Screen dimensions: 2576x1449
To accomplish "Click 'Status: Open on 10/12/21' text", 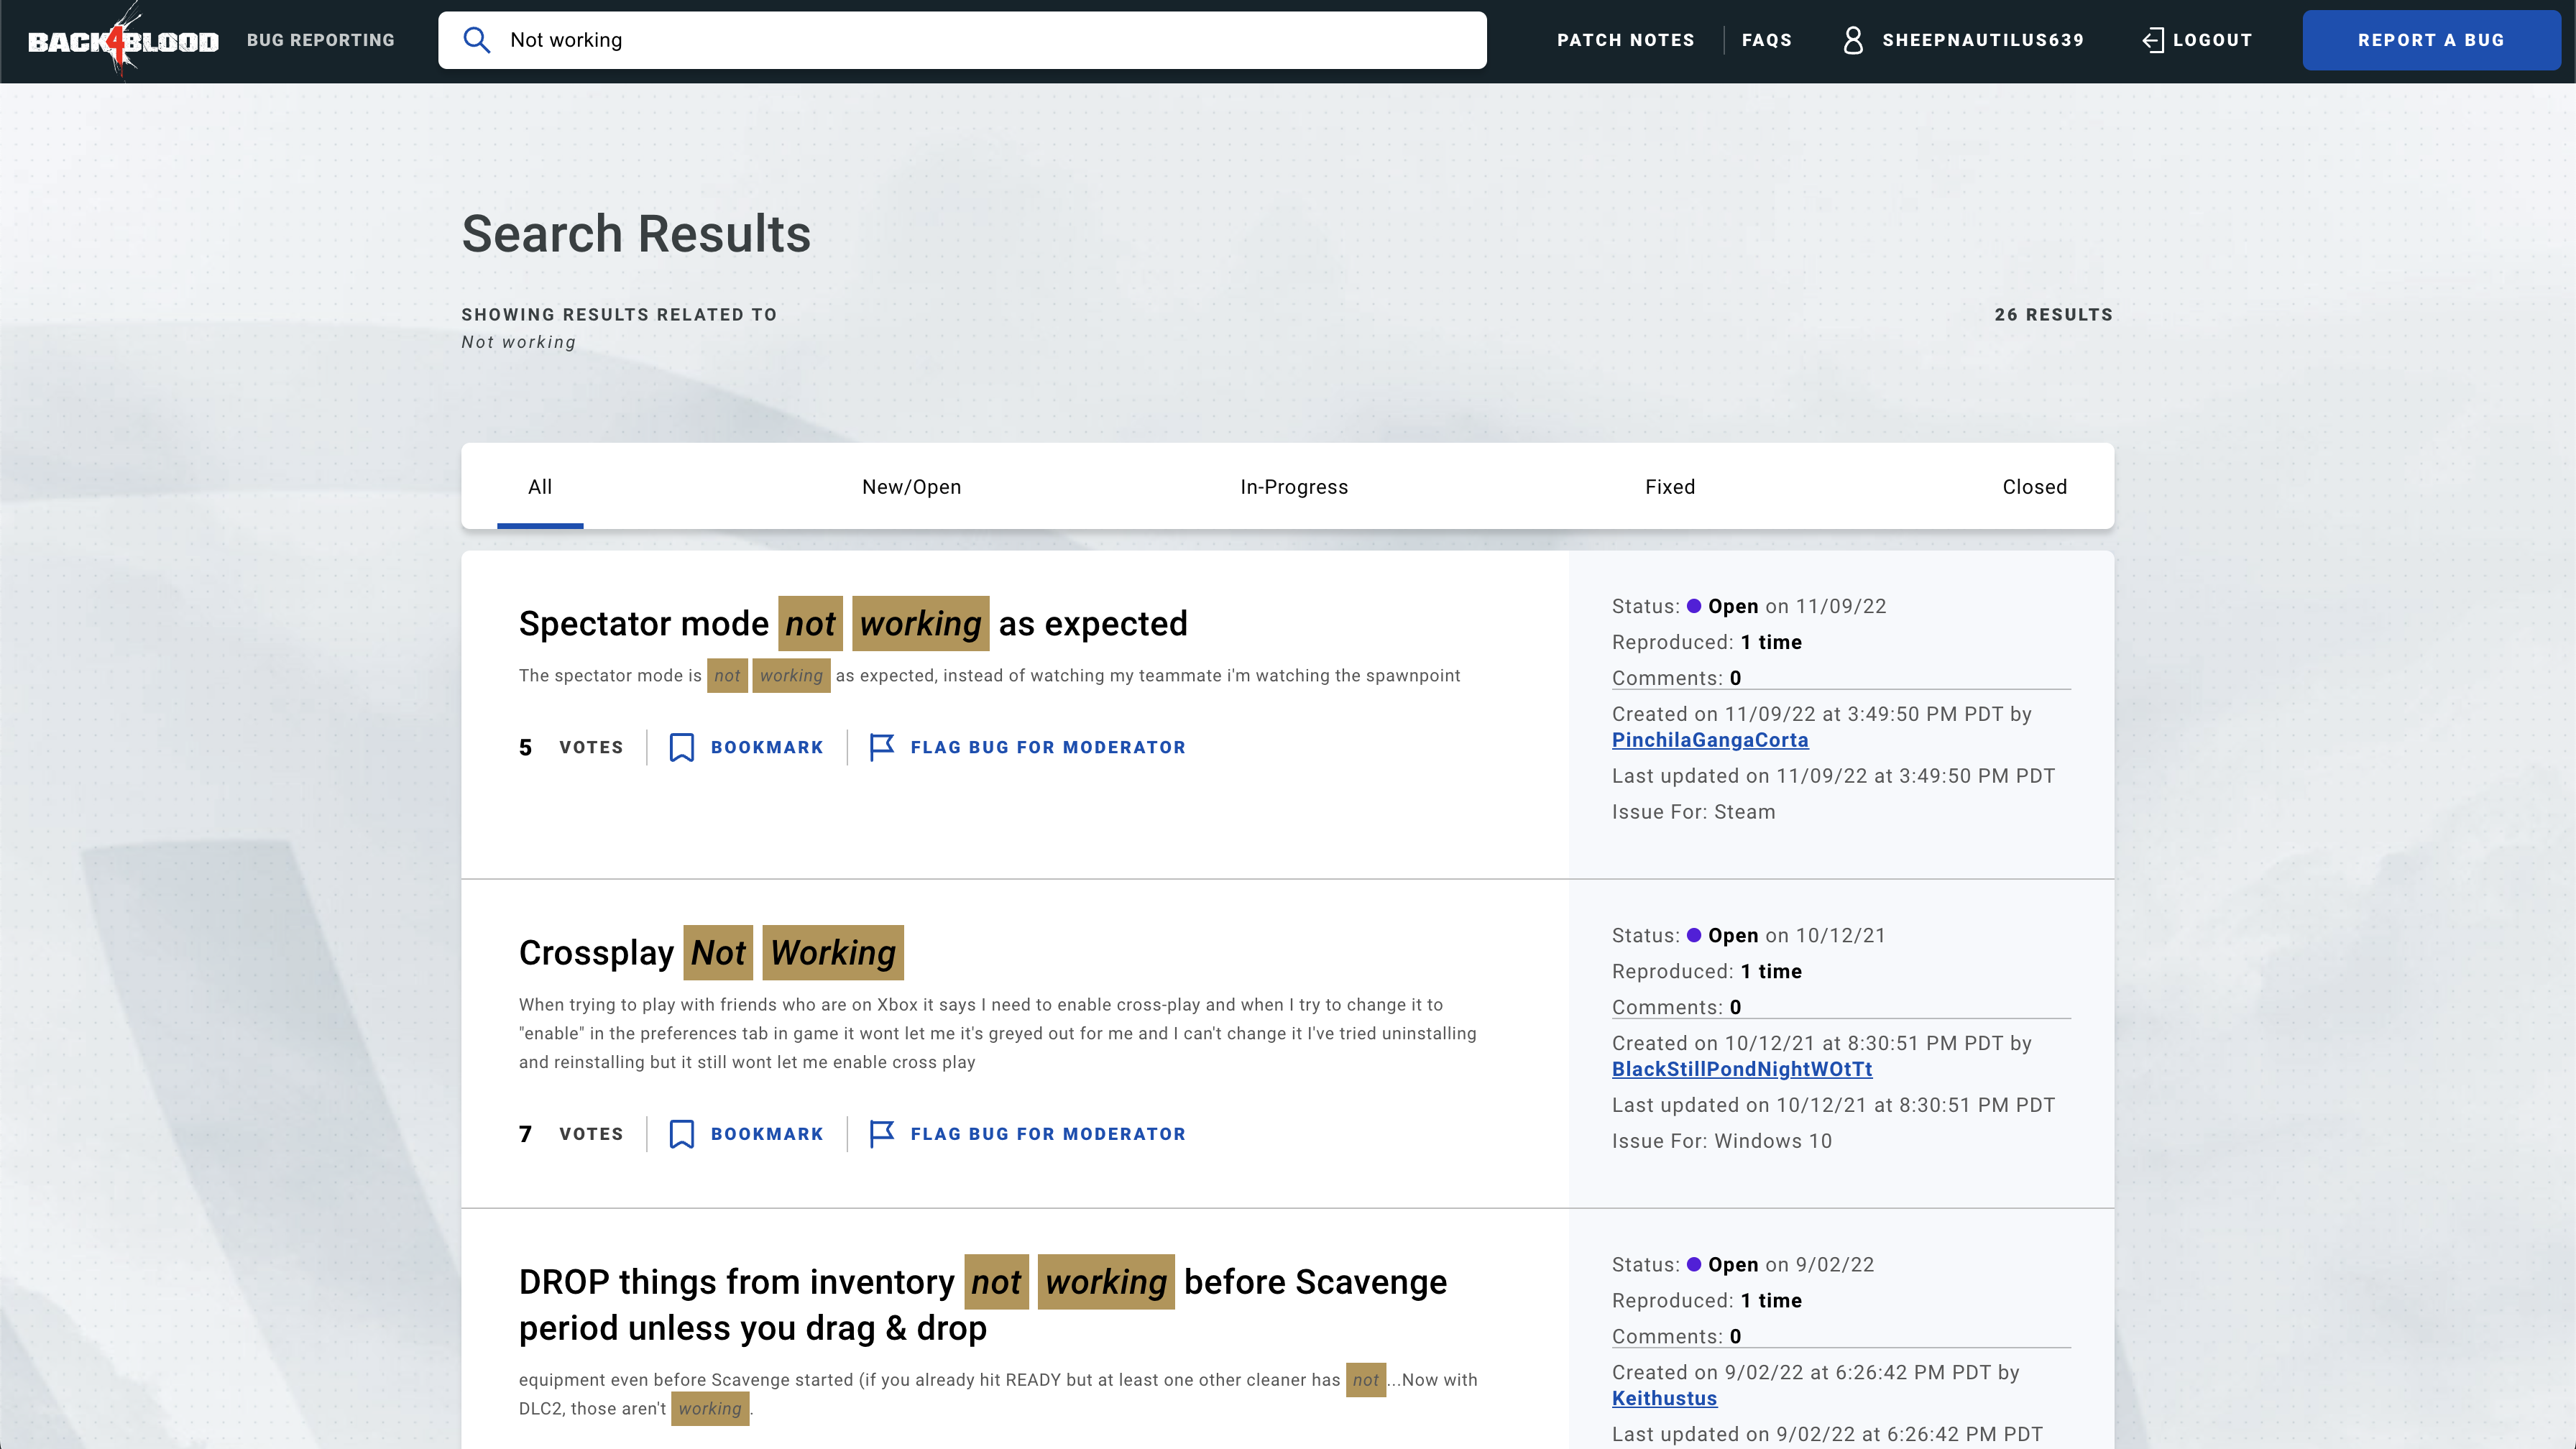I will coord(1748,935).
